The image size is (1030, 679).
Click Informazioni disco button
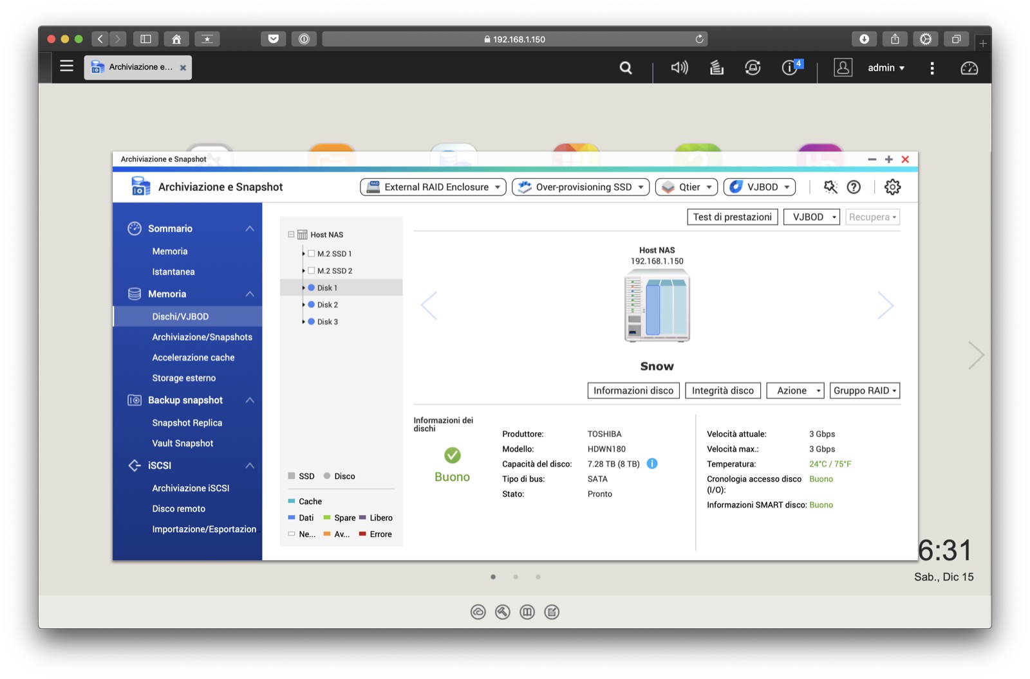pos(633,391)
